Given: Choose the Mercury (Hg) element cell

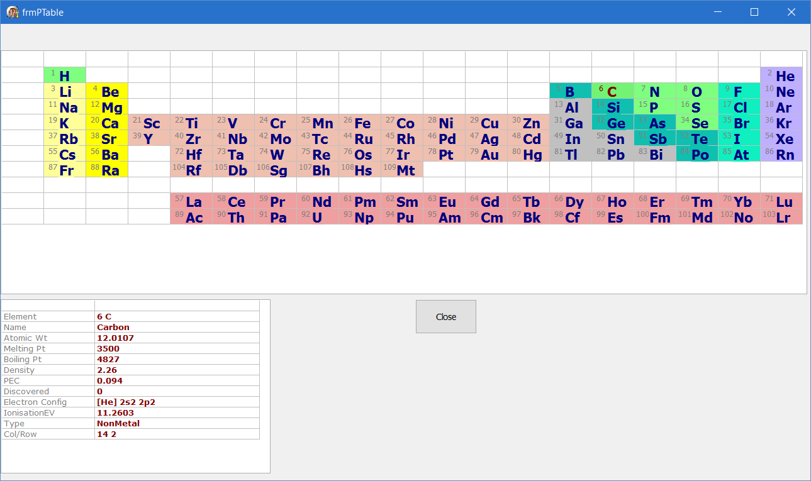Looking at the screenshot, I should (x=528, y=154).
